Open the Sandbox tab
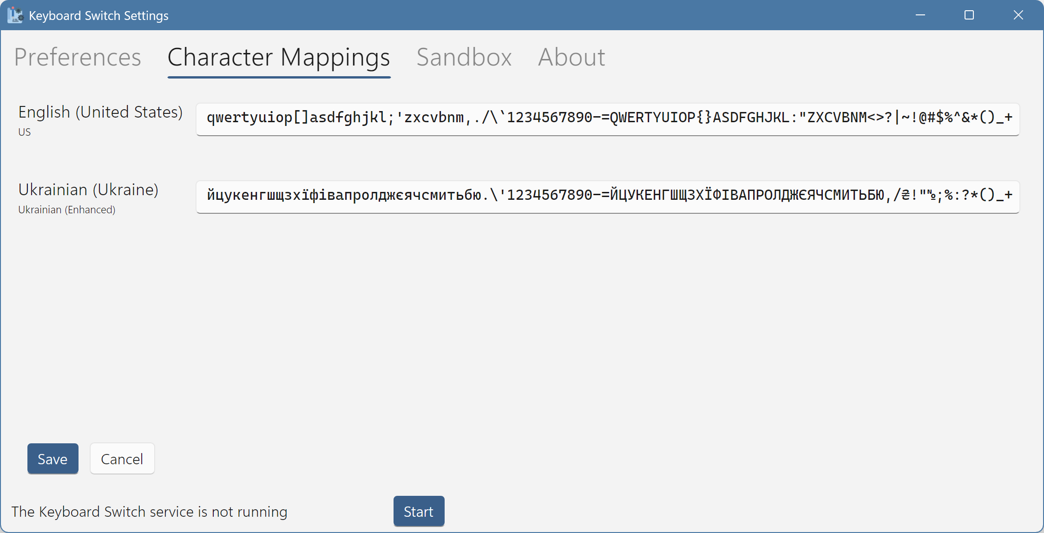Image resolution: width=1044 pixels, height=533 pixels. point(464,58)
